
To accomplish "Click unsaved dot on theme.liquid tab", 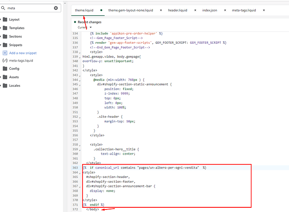I will point(101,10).
